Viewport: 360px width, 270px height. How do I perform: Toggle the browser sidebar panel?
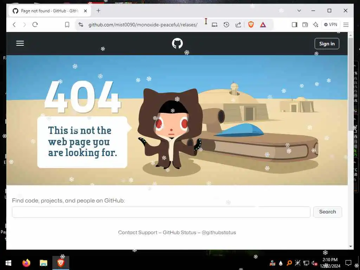[x=295, y=25]
